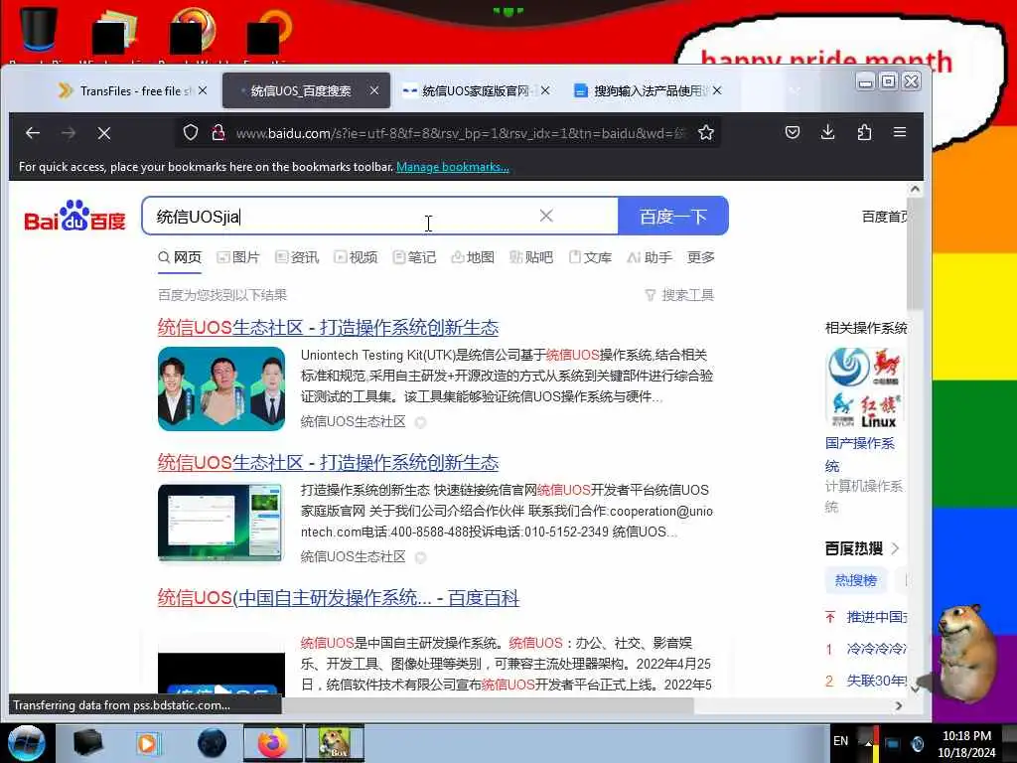Select the 文库 search category
1017x763 pixels.
(590, 257)
